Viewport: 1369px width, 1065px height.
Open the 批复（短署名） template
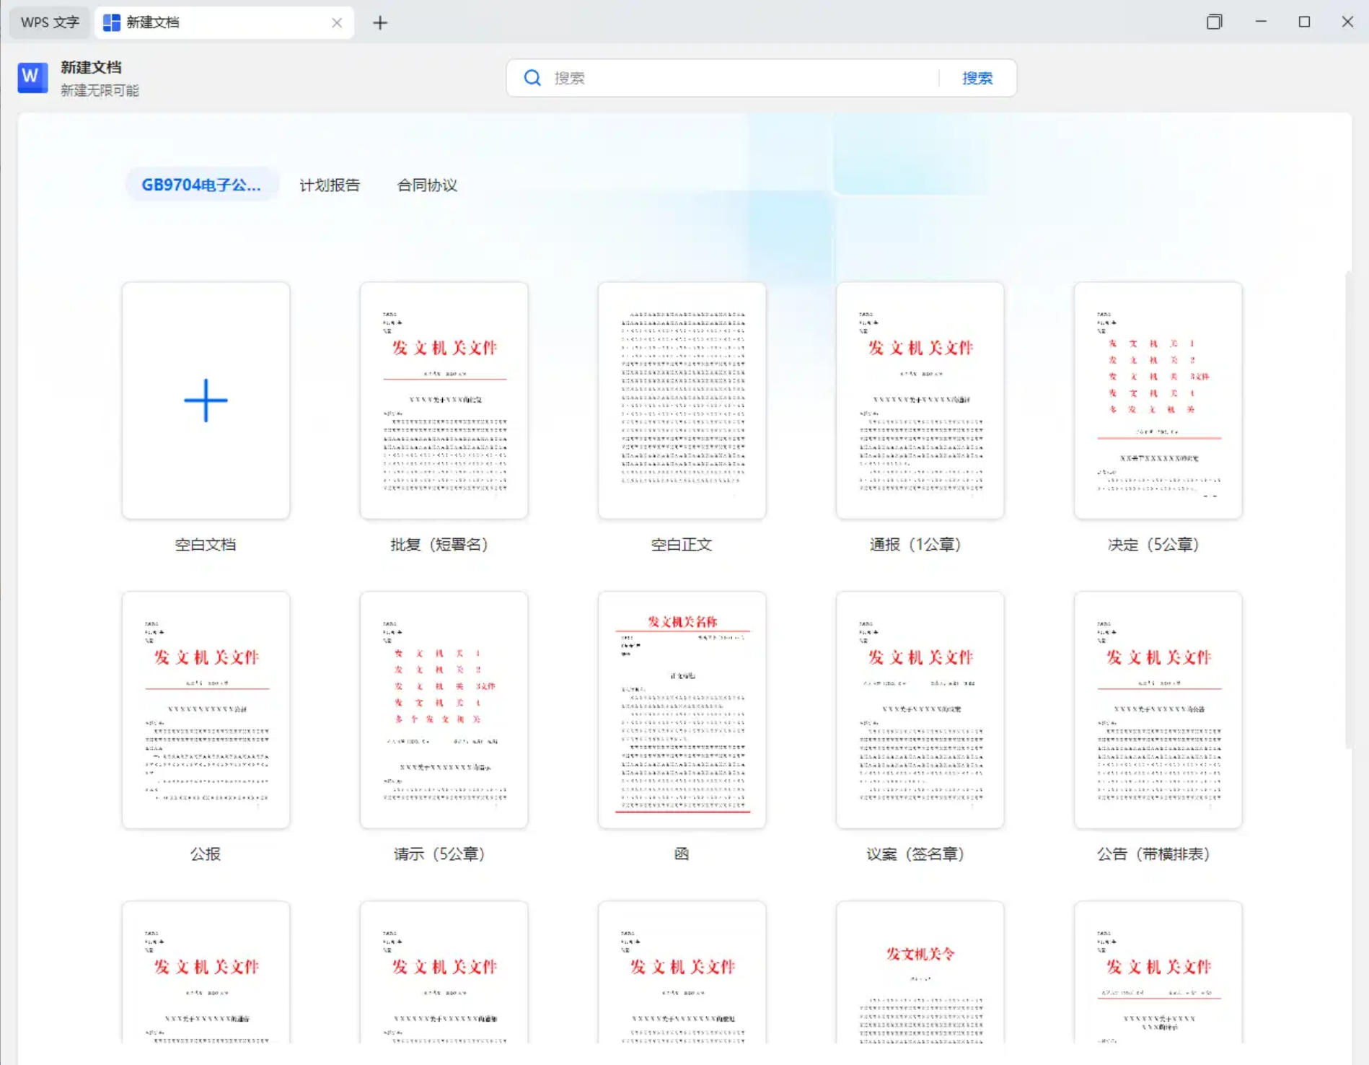[x=444, y=400]
